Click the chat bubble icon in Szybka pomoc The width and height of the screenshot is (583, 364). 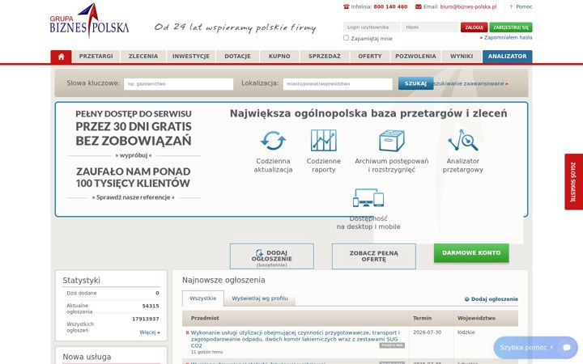pyautogui.click(x=567, y=347)
